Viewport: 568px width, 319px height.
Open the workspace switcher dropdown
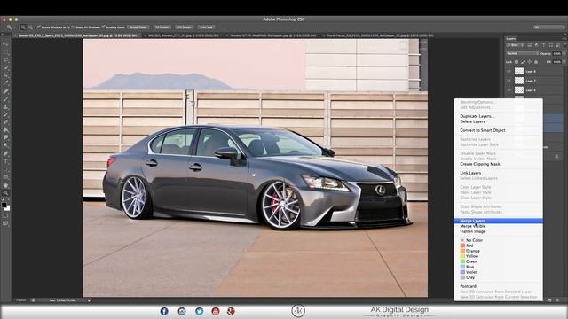[x=548, y=27]
